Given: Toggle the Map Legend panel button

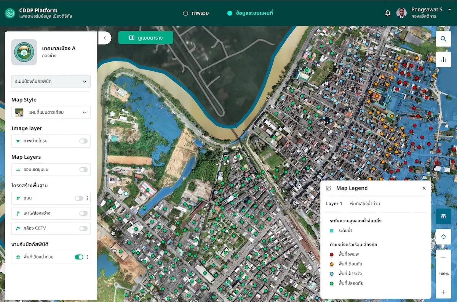Looking at the screenshot, I should click(443, 216).
